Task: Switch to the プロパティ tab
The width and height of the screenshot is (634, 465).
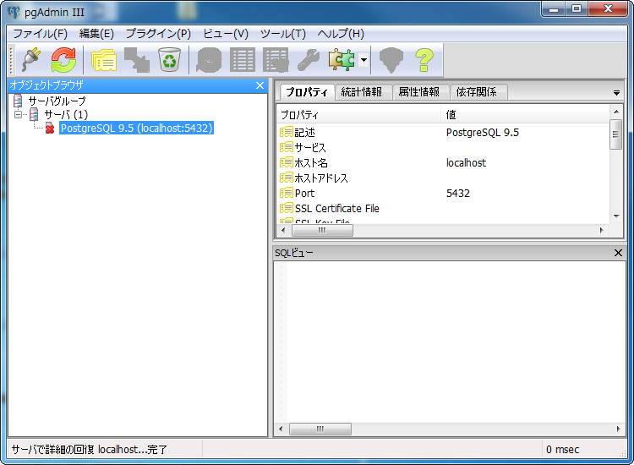Action: tap(307, 92)
